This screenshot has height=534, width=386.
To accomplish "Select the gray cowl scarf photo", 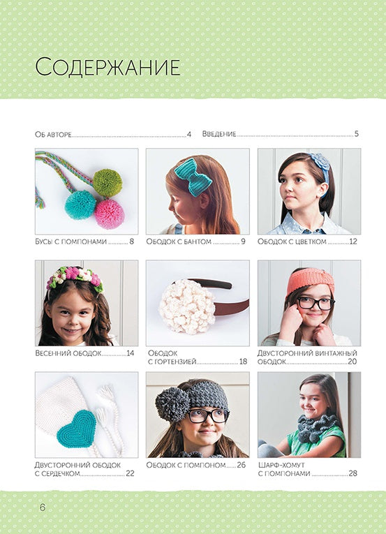I will tap(309, 415).
